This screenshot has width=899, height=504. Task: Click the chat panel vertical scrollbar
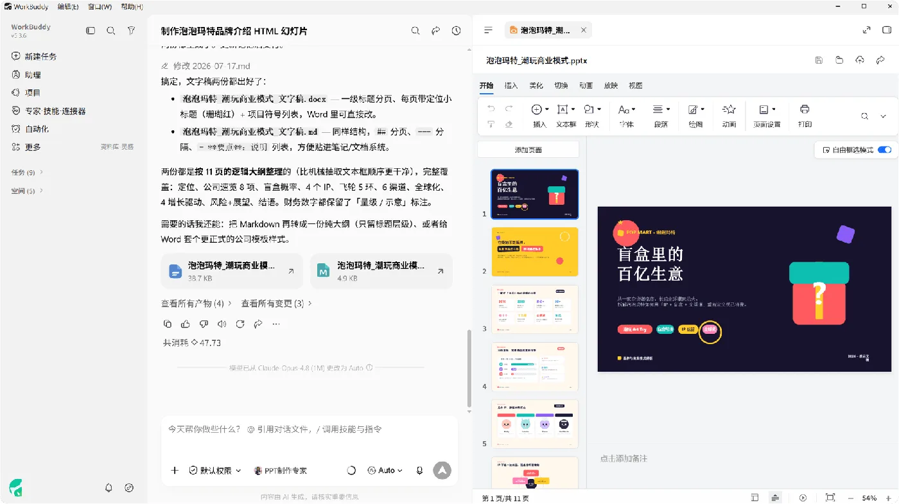469,369
